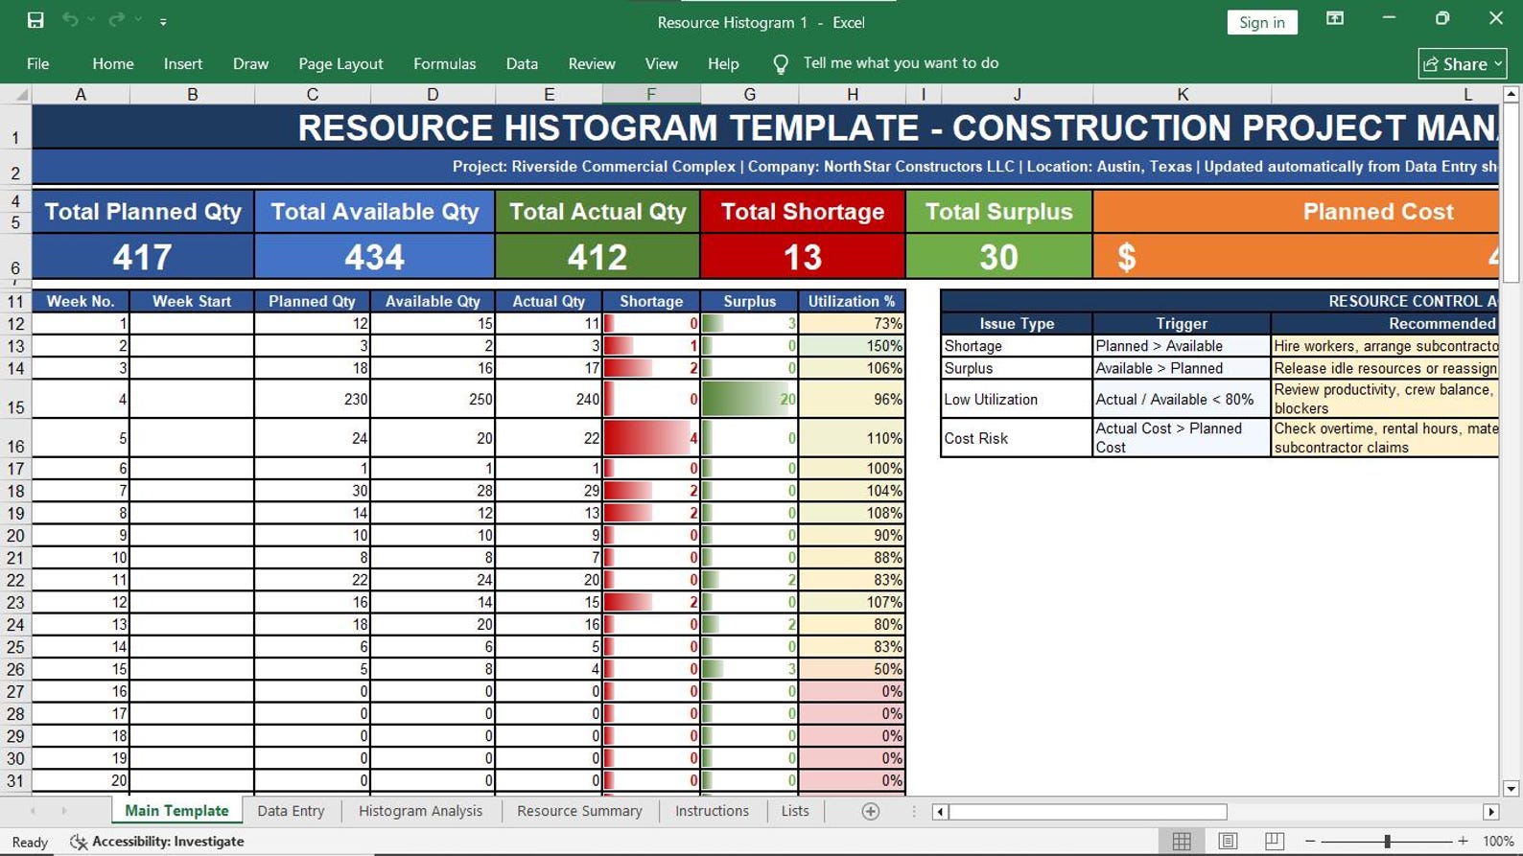Click the Save icon in quick access toolbar
This screenshot has width=1523, height=856.
(35, 20)
